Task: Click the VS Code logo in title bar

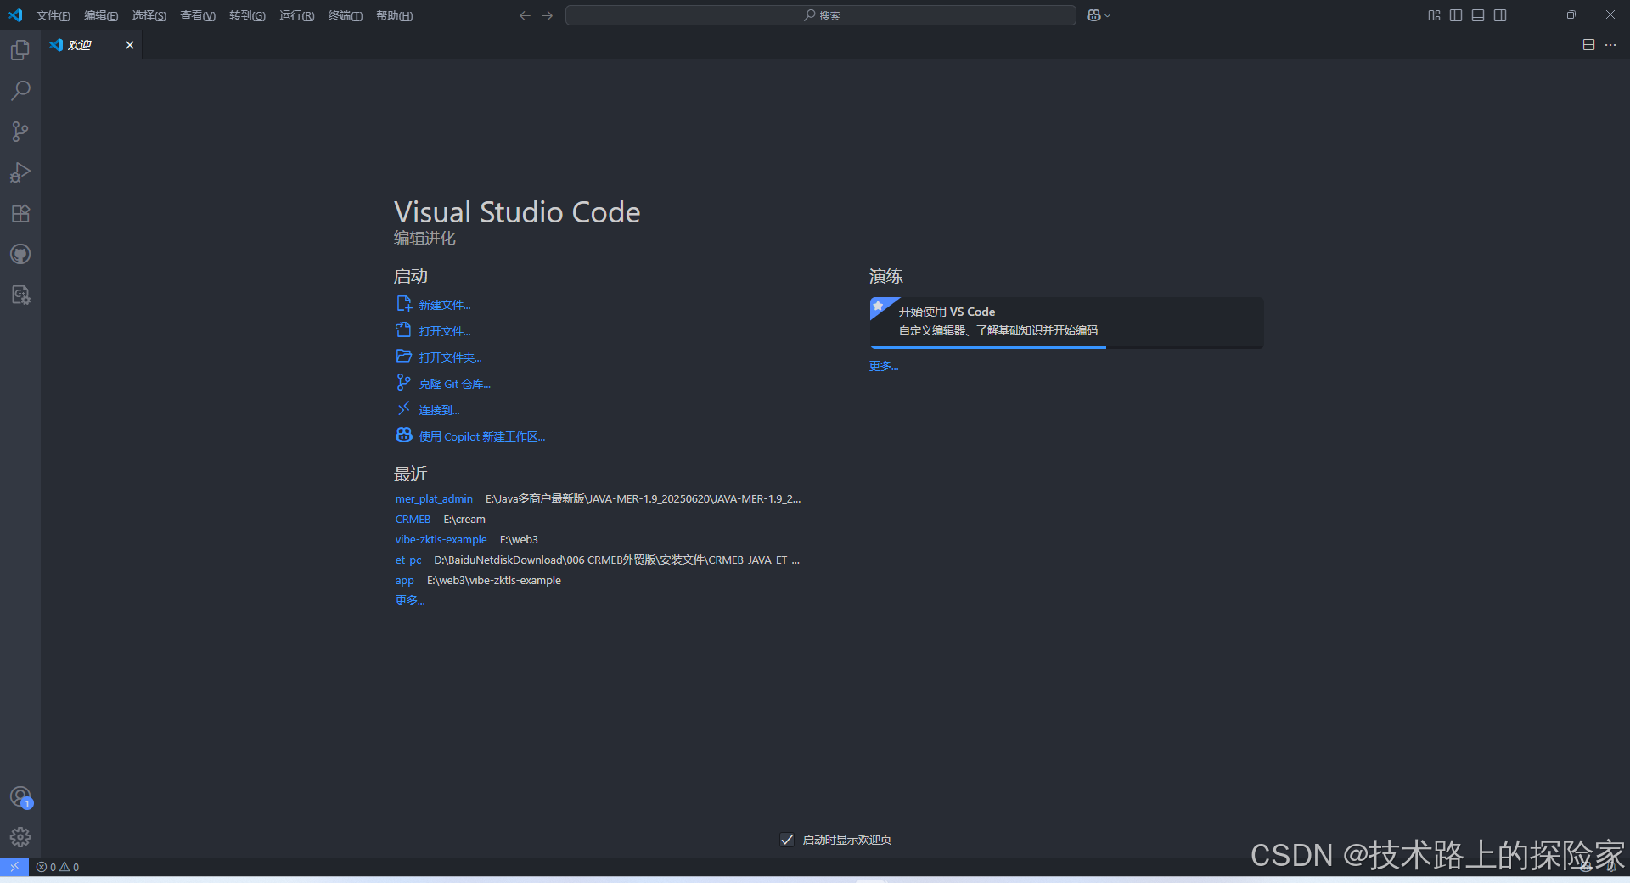Action: pyautogui.click(x=15, y=15)
